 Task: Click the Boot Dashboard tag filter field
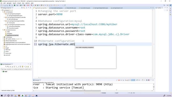click(x=16, y=69)
